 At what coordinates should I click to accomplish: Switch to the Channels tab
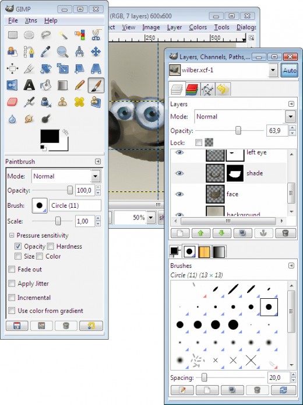click(x=192, y=89)
